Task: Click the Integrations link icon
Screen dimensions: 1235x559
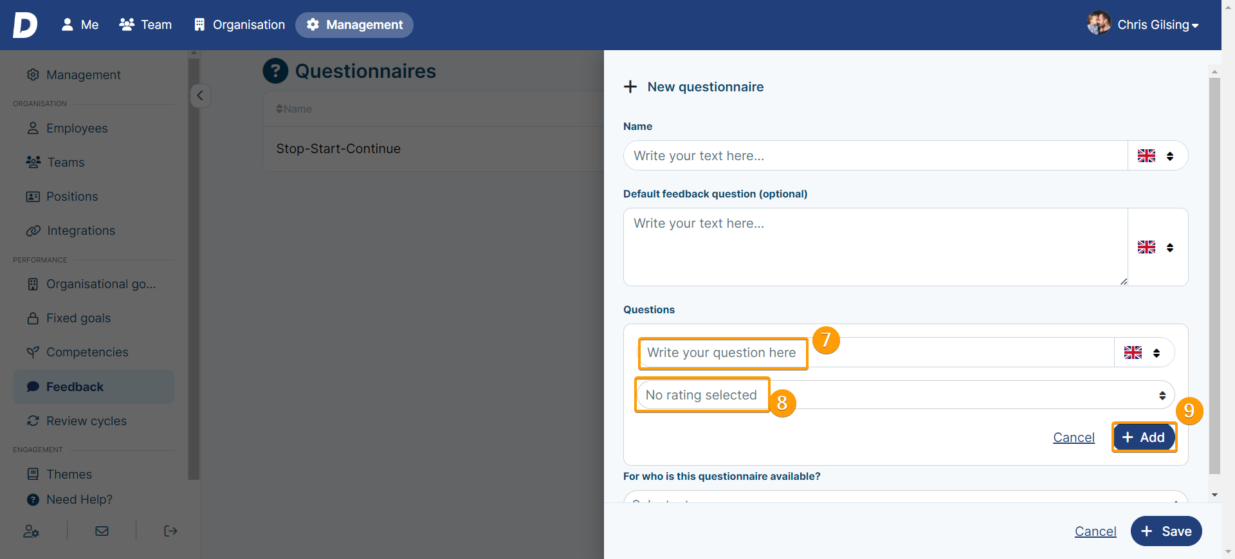Action: tap(33, 230)
